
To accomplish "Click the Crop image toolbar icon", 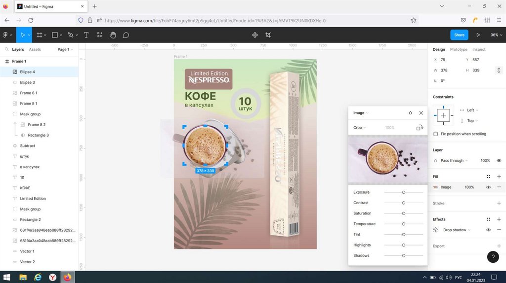I will tap(268, 35).
